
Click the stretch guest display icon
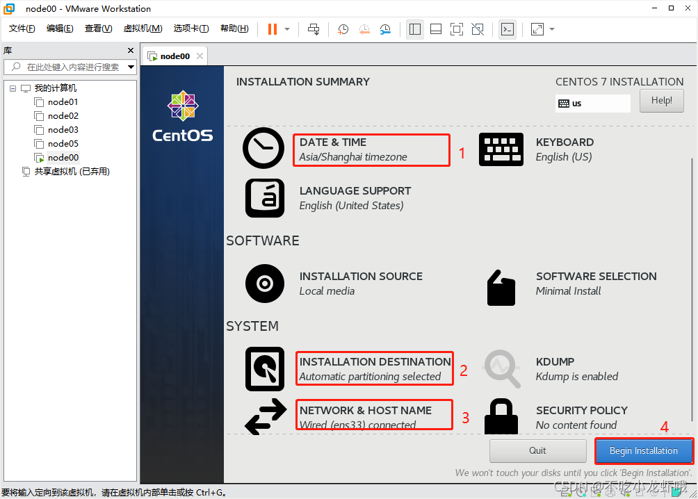click(537, 29)
